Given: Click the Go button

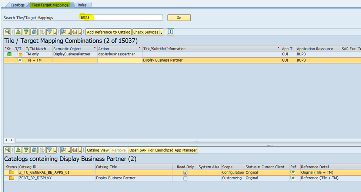Looking at the screenshot, I should [179, 18].
